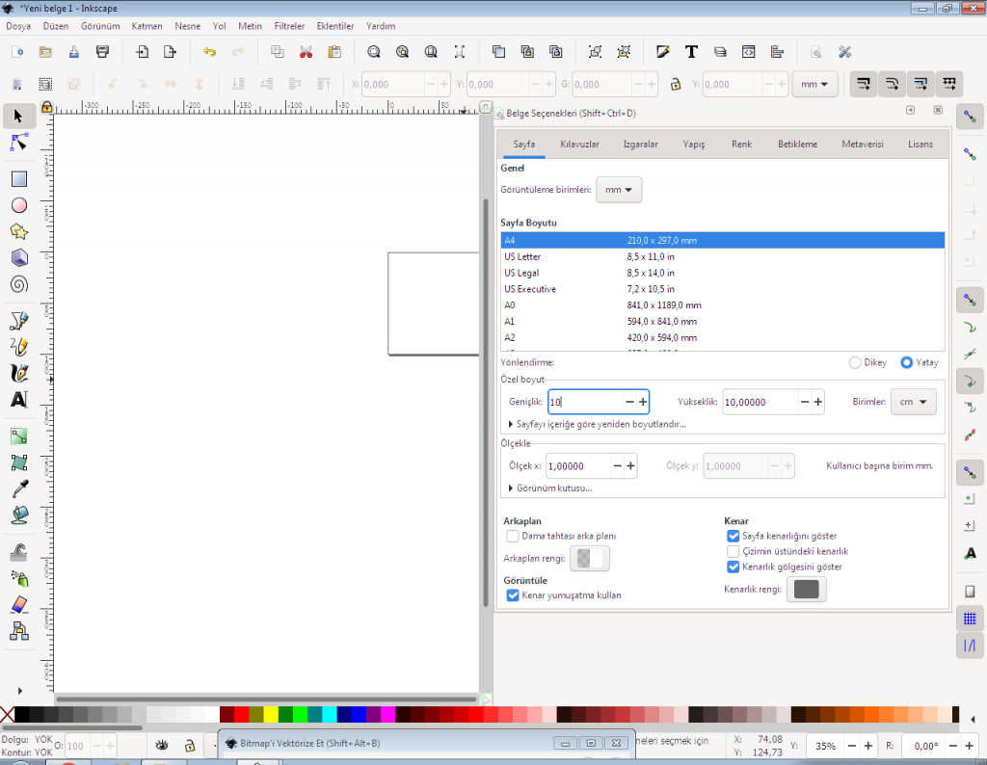Toggle Çizimin üstündeki kenarlık checkbox
987x765 pixels.
(734, 551)
